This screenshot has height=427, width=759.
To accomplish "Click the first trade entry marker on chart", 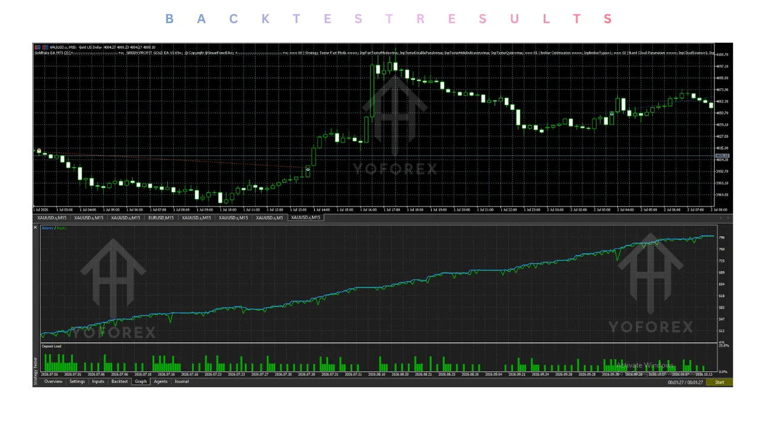I will click(39, 151).
